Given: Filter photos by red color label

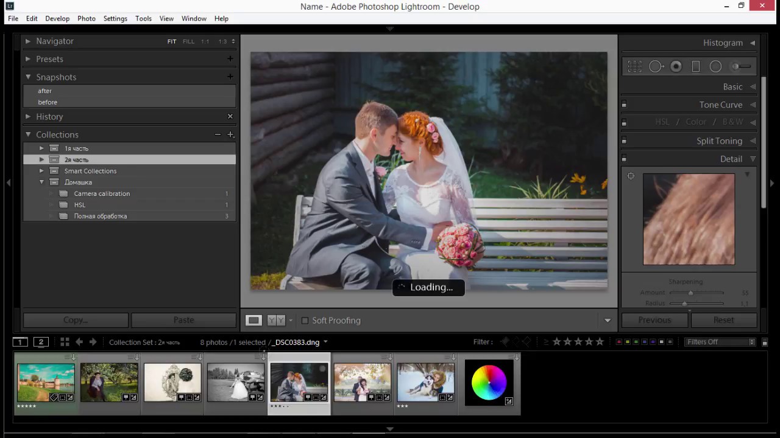Looking at the screenshot, I should pyautogui.click(x=619, y=342).
